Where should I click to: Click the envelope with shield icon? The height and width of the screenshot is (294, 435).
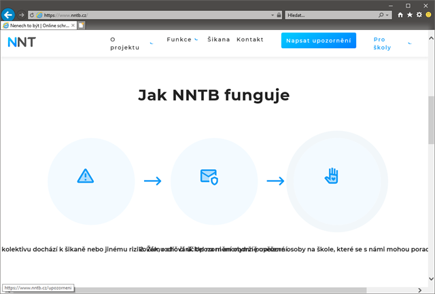tap(209, 177)
